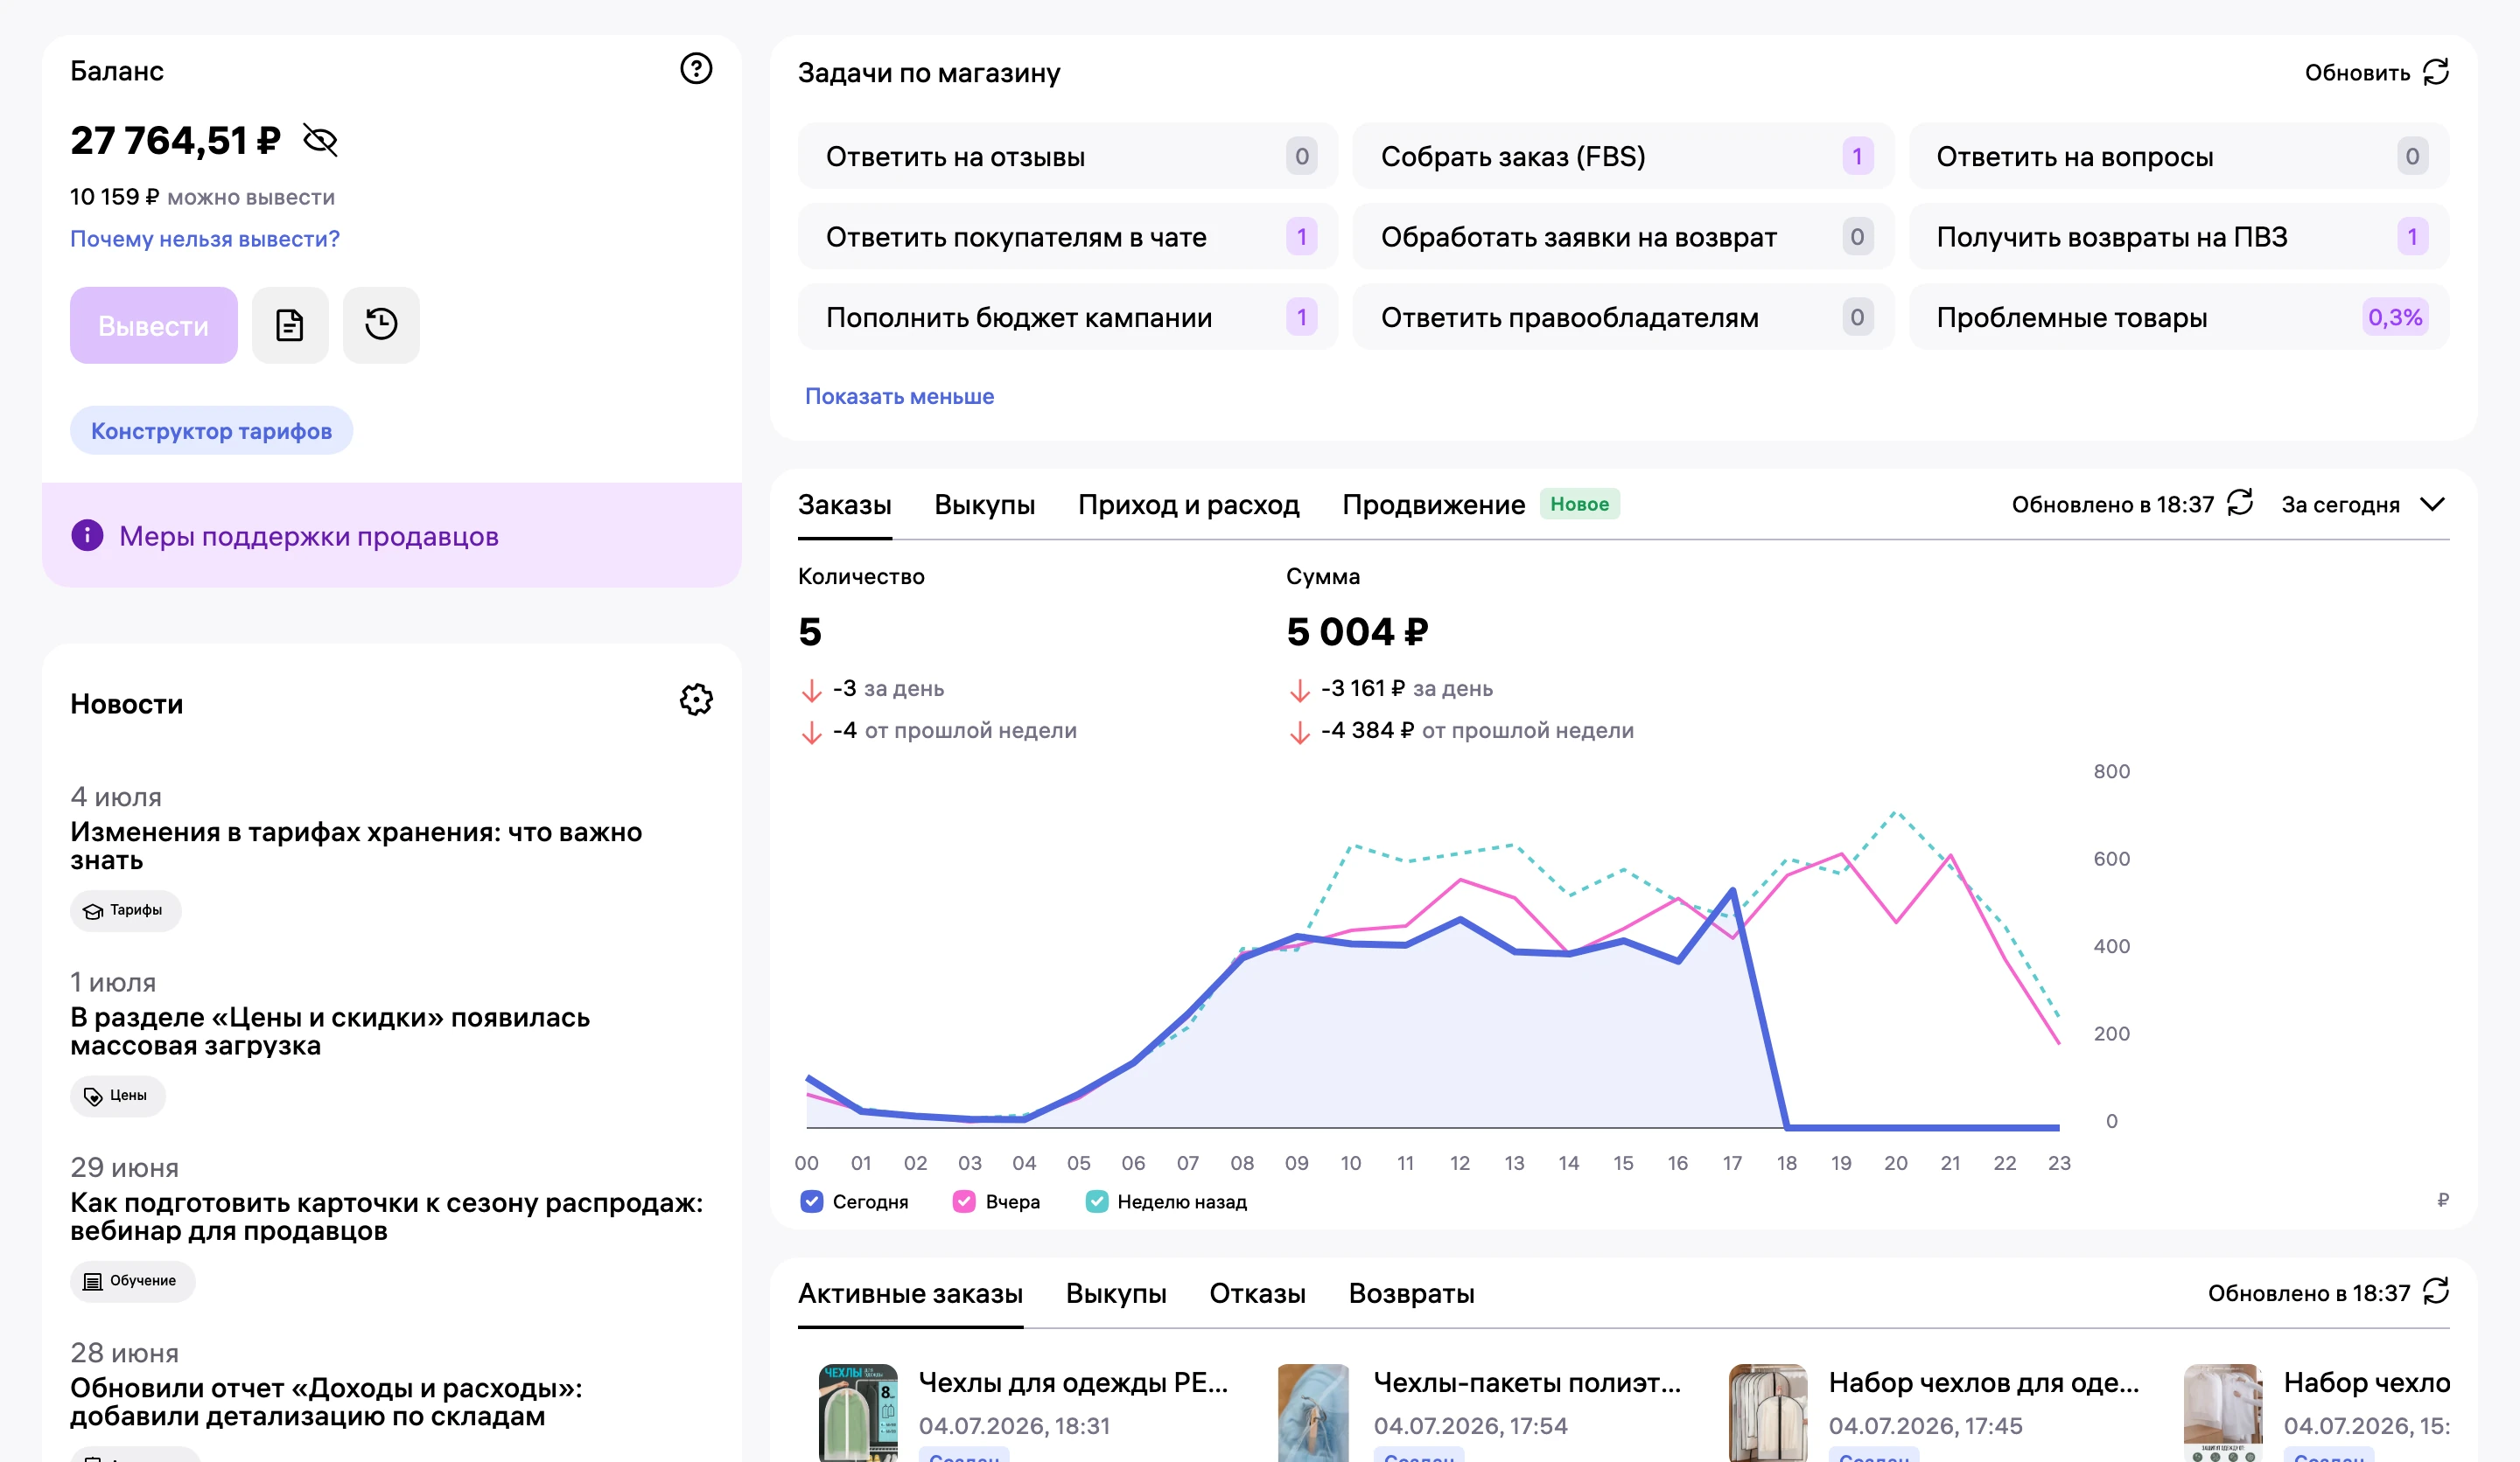Viewport: 2520px width, 1462px height.
Task: Open the balance document report icon
Action: pyautogui.click(x=290, y=324)
